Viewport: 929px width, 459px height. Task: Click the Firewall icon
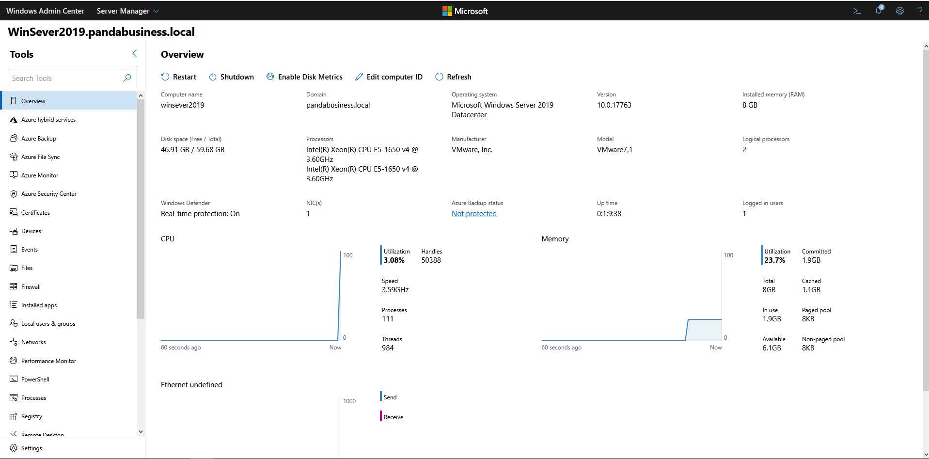14,286
